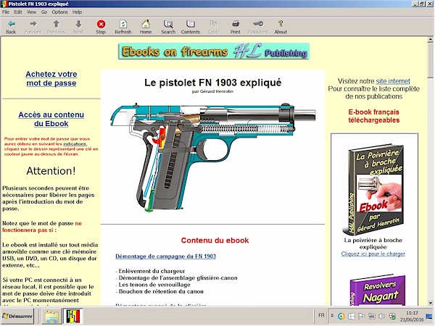Click the Back arrow toolbar icon

tap(11, 24)
